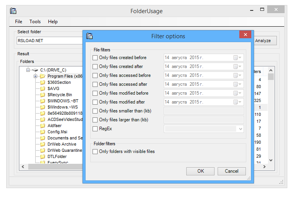
Task: Collapse the C:\ (DRIVE_C) tree node
Action: 28,70
